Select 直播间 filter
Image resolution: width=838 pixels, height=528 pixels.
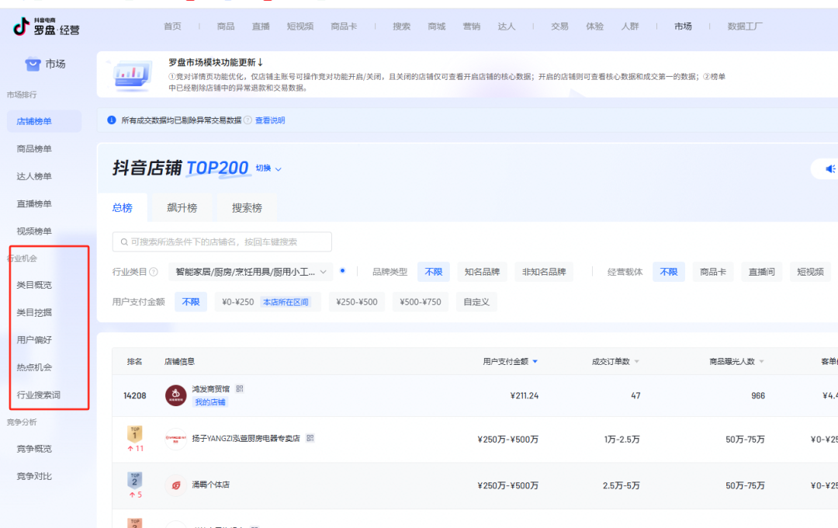[762, 272]
